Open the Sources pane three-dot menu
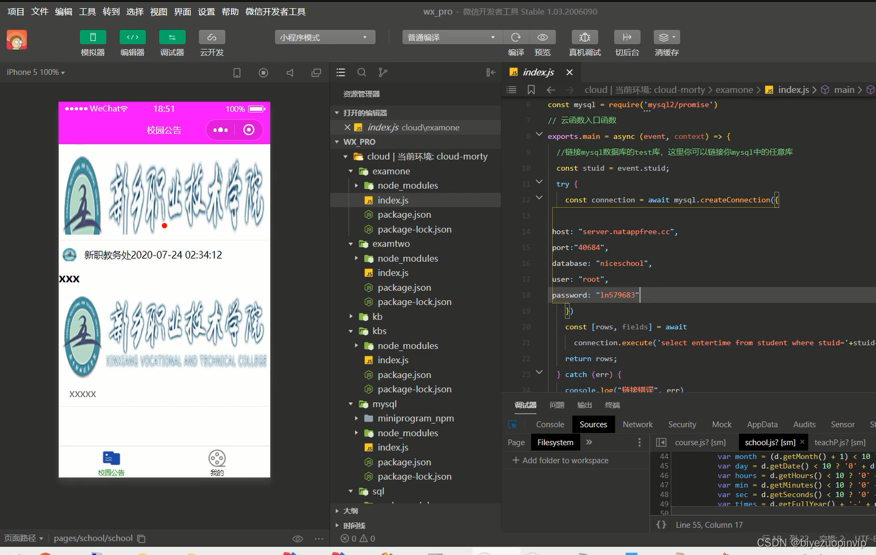 639,443
